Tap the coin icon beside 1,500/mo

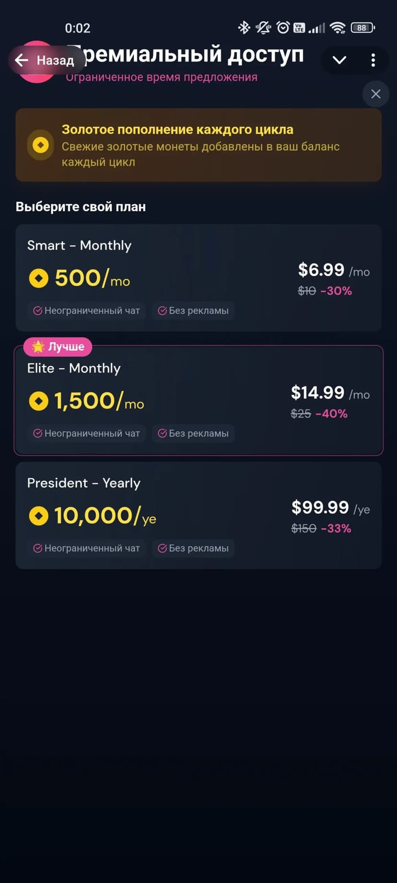pos(39,401)
